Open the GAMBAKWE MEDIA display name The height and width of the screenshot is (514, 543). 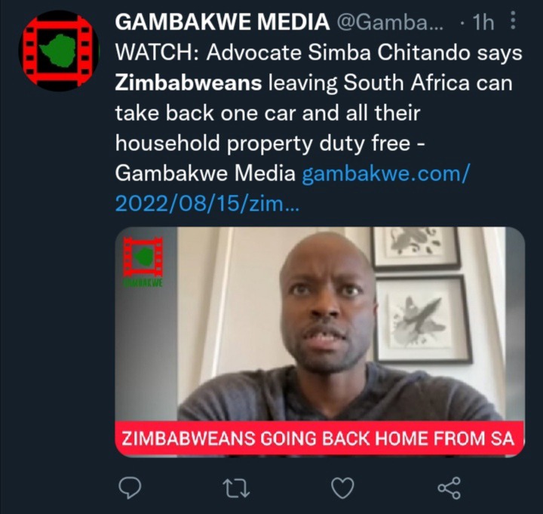[222, 22]
